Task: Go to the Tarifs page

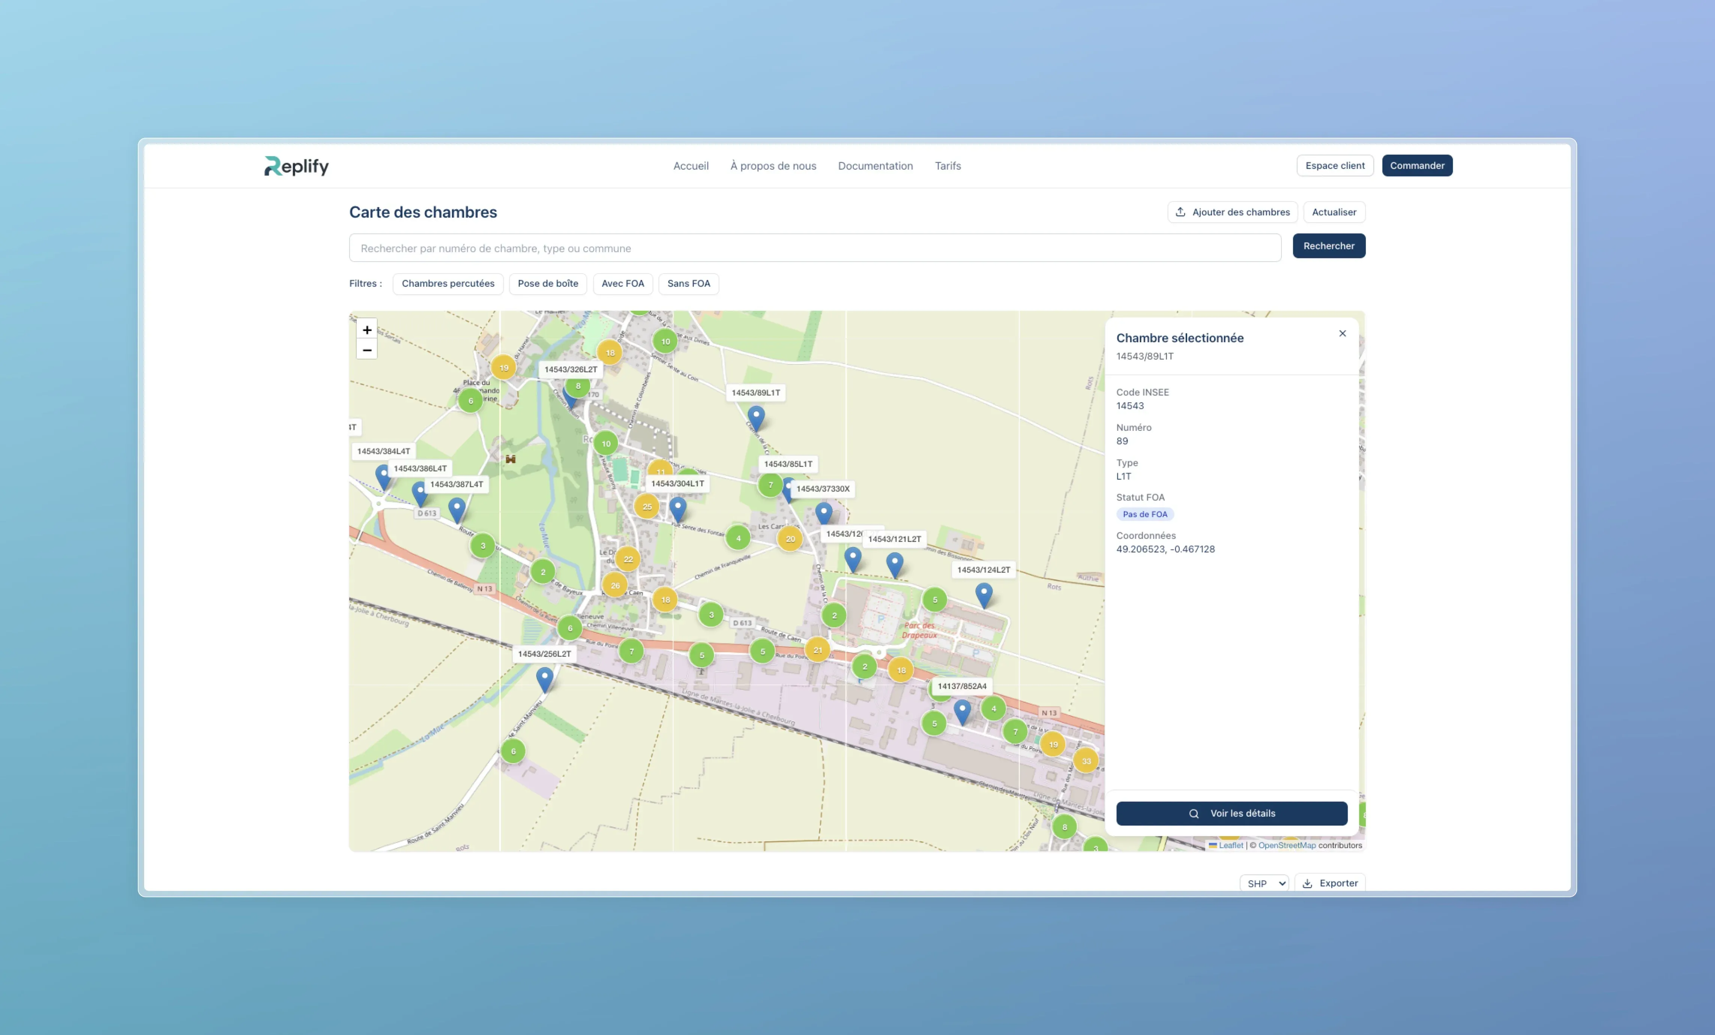Action: point(947,165)
